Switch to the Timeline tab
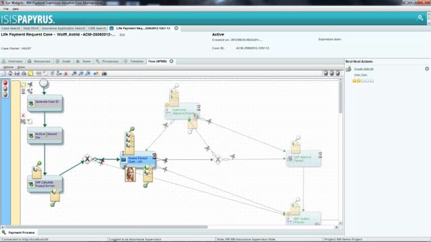 tap(134, 61)
